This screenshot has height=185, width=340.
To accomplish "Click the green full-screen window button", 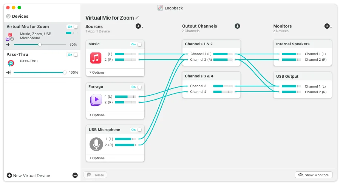I will [x=19, y=8].
